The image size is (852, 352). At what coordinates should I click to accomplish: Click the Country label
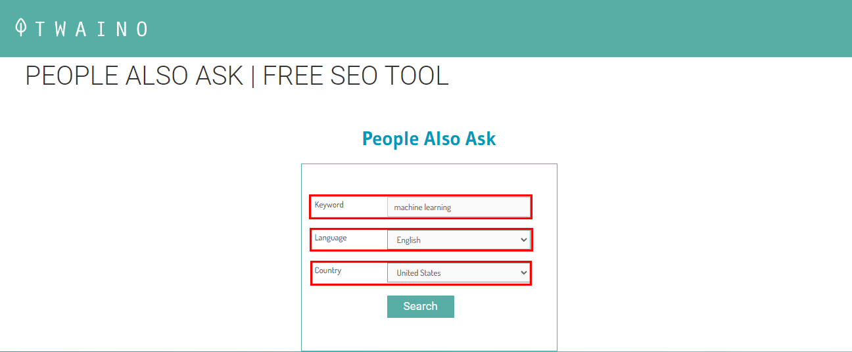click(327, 271)
